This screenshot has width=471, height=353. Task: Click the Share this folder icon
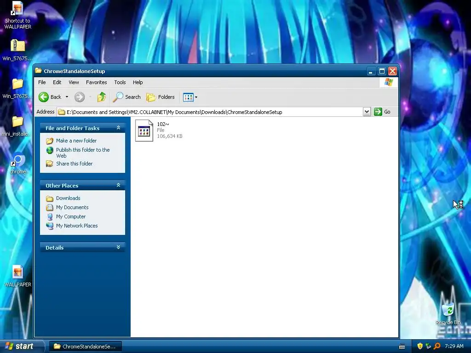tap(50, 164)
